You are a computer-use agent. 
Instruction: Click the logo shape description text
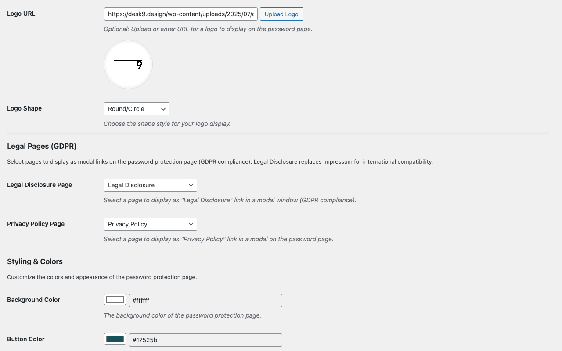167,124
